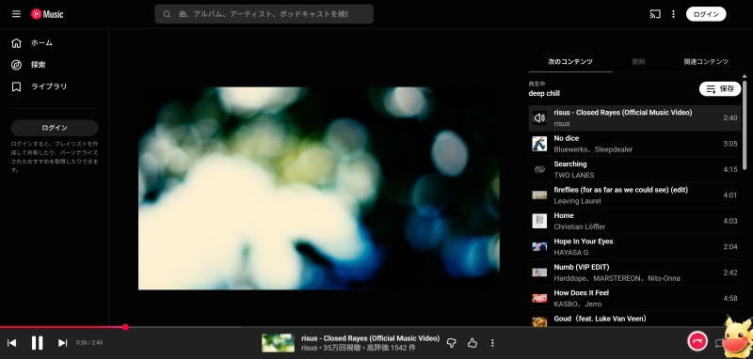
Task: Click the now playing speaker icon
Action: tap(539, 117)
